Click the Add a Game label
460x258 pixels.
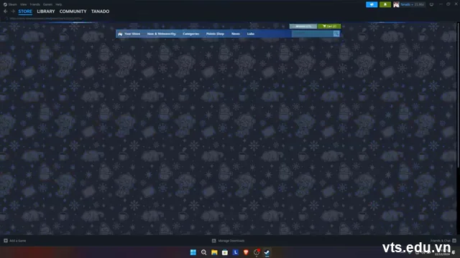17,241
